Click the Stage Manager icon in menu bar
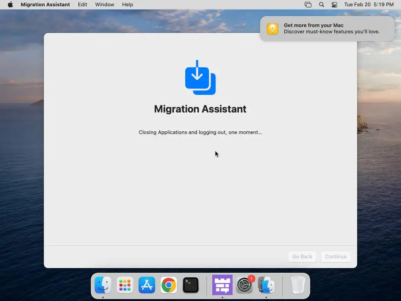This screenshot has height=301, width=401. 308,5
